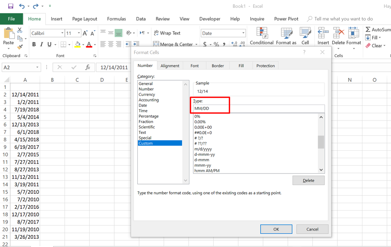
Task: Click OK in Format Cells dialog
Action: tap(276, 229)
